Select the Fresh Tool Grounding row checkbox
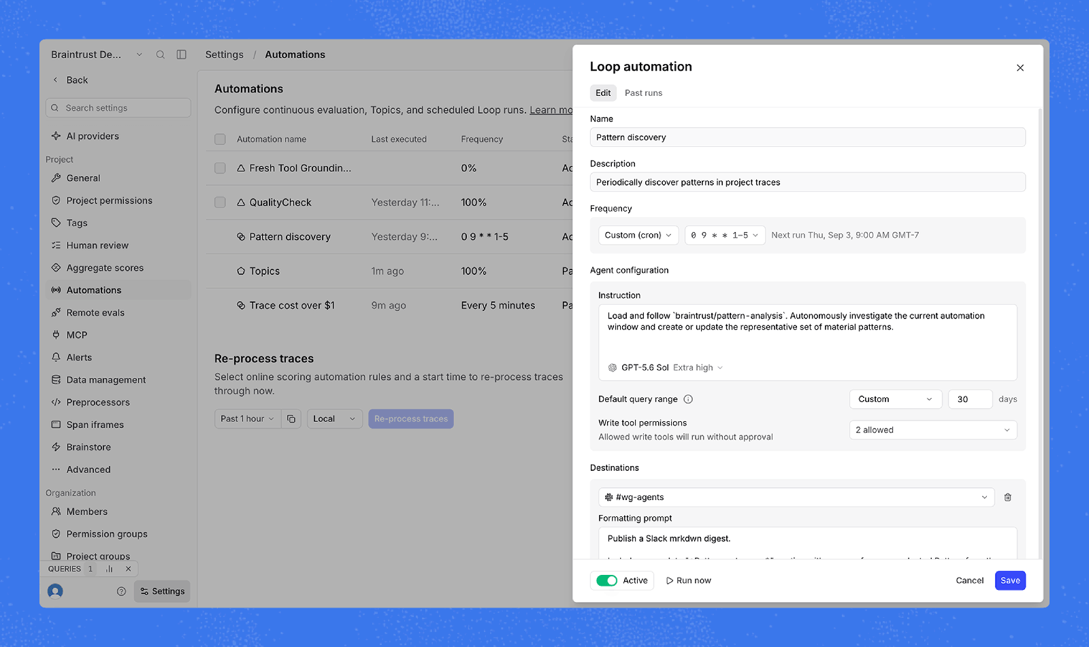 (220, 168)
